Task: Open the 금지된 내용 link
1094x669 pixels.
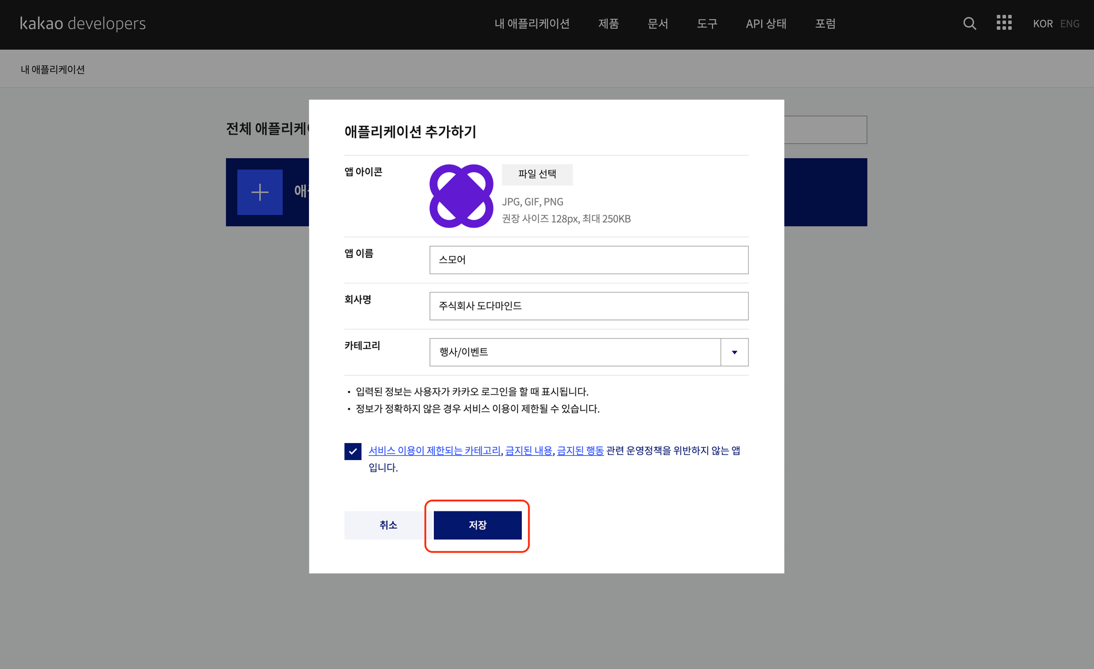Action: (528, 451)
